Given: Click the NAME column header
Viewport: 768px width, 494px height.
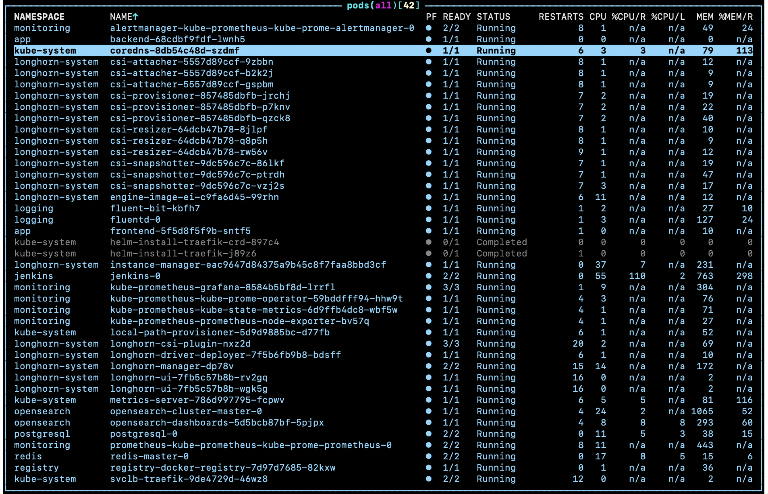Looking at the screenshot, I should [x=121, y=17].
